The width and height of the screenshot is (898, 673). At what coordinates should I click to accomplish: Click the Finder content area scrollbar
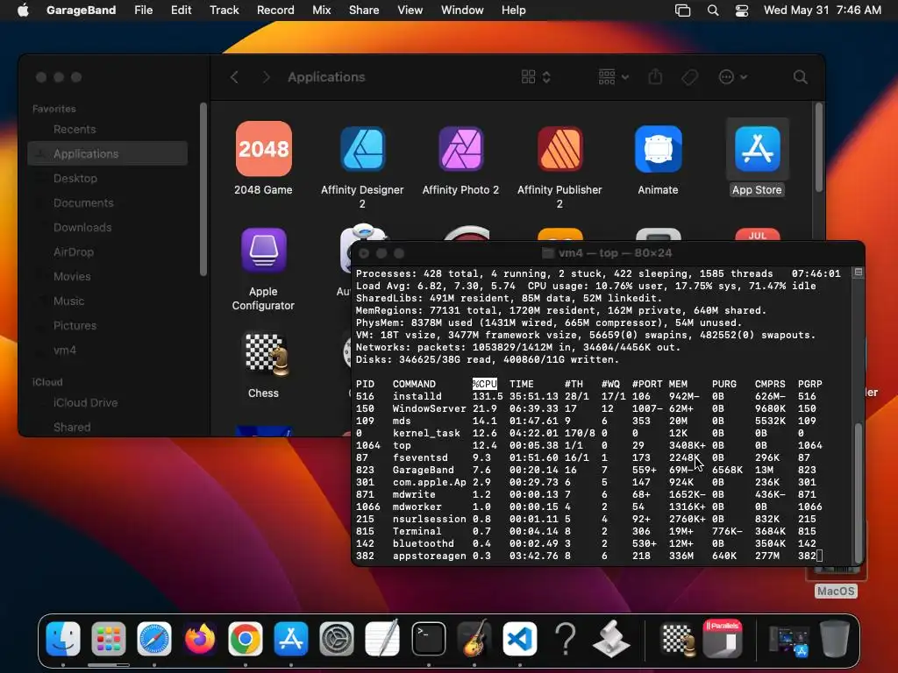click(819, 147)
